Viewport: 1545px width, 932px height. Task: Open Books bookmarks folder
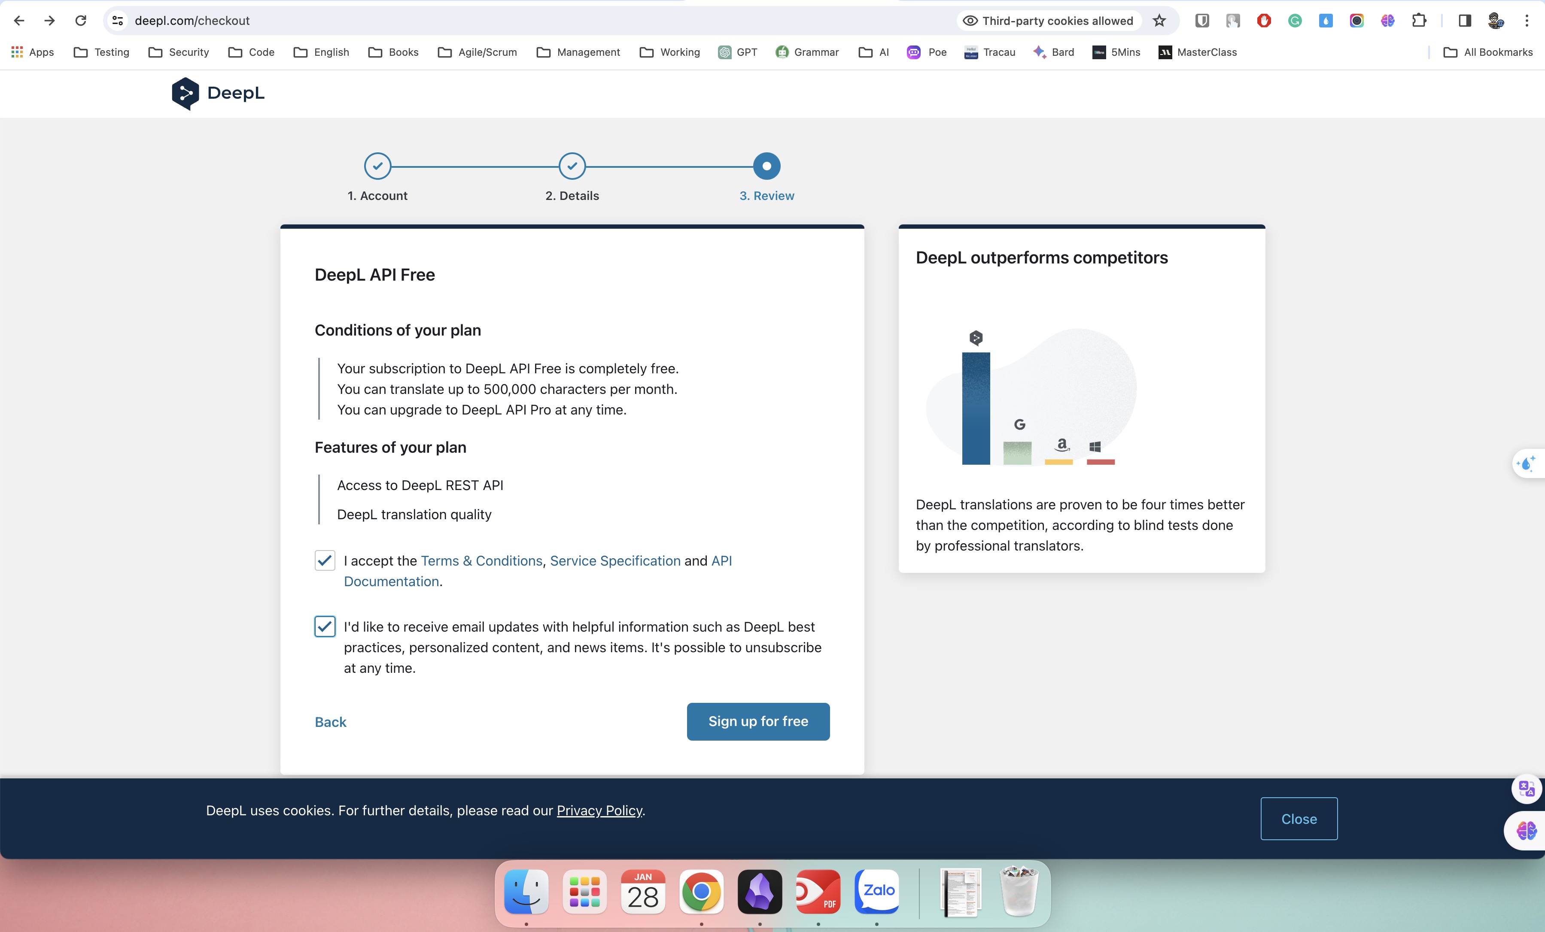point(393,52)
